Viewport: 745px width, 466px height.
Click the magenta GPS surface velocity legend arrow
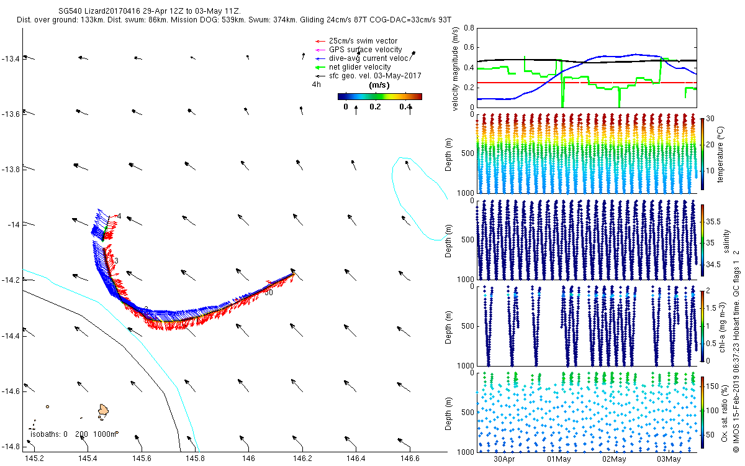pyautogui.click(x=321, y=50)
